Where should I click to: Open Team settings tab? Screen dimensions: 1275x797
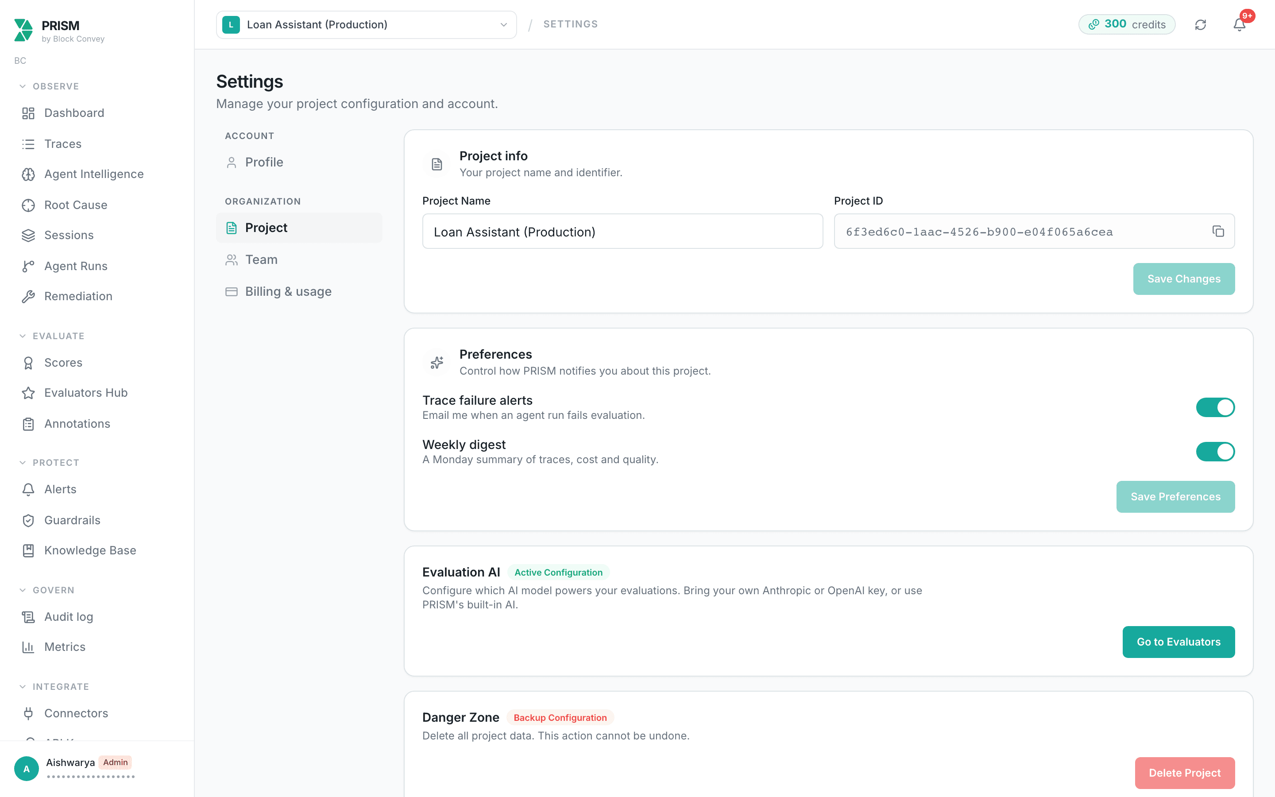coord(299,260)
